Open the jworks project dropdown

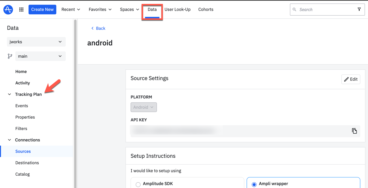click(36, 42)
